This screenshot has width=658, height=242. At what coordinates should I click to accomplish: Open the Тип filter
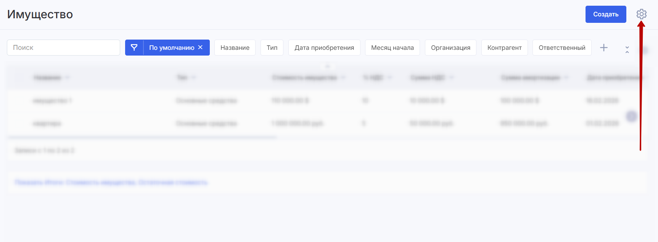tap(272, 48)
